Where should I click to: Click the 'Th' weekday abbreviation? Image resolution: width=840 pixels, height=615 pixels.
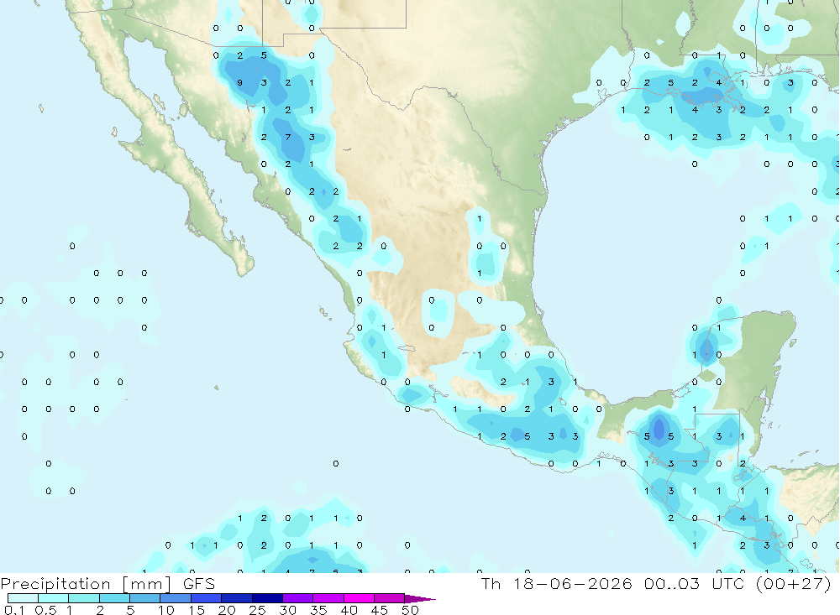pyautogui.click(x=491, y=583)
